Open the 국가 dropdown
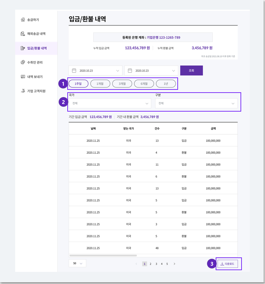The width and height of the screenshot is (265, 284). point(110,103)
